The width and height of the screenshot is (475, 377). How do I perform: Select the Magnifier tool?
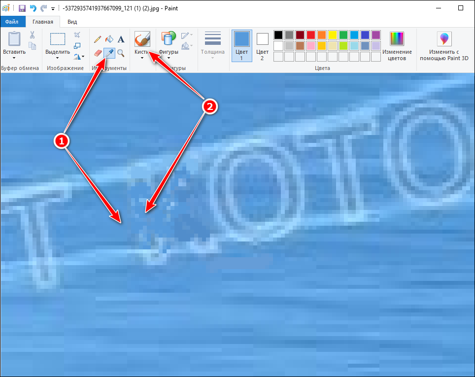(121, 53)
